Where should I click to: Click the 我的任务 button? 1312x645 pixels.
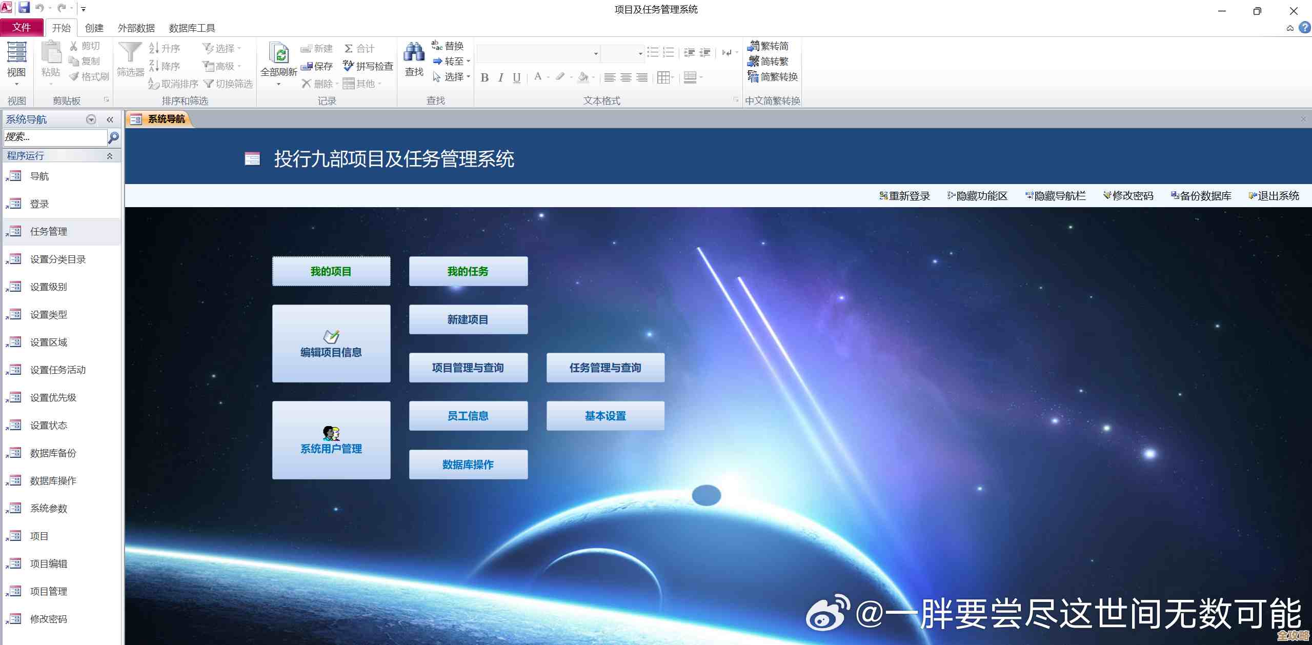point(468,271)
